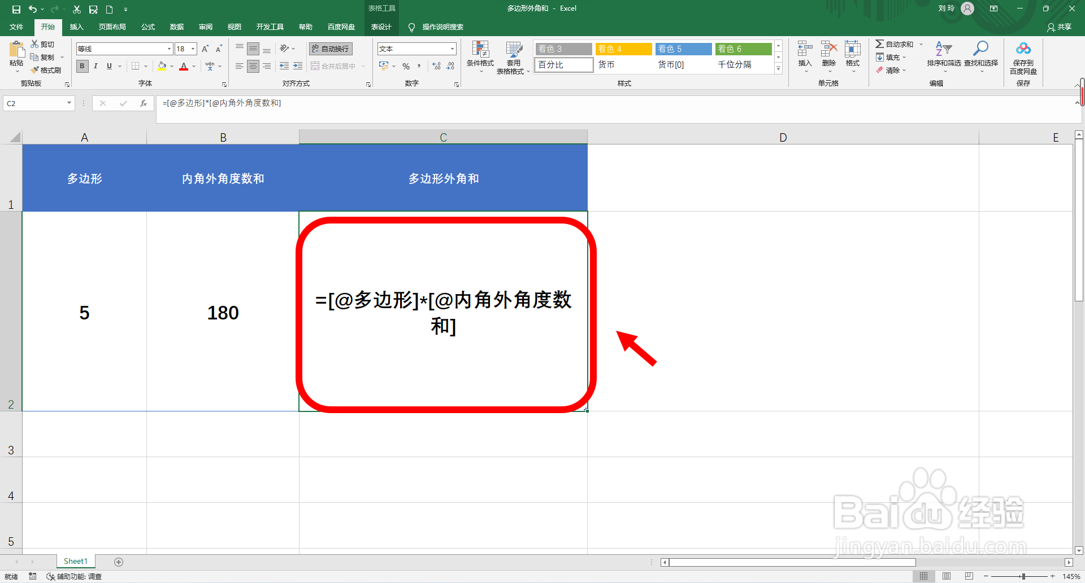Click the 共享 (Share) button
This screenshot has height=583, width=1085.
[1060, 27]
